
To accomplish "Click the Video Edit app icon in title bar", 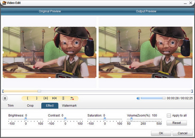I will 4,3.
